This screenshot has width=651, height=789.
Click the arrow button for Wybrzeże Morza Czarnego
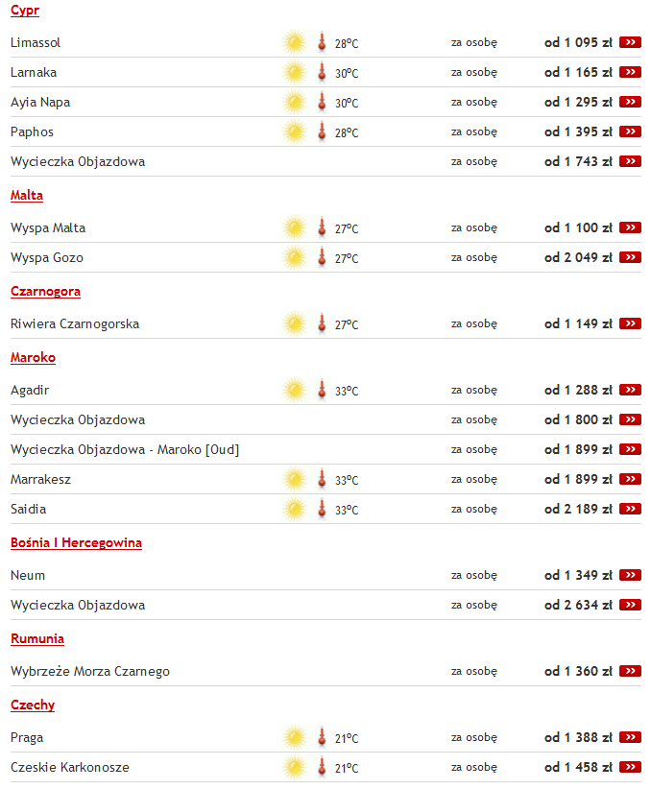(x=630, y=671)
